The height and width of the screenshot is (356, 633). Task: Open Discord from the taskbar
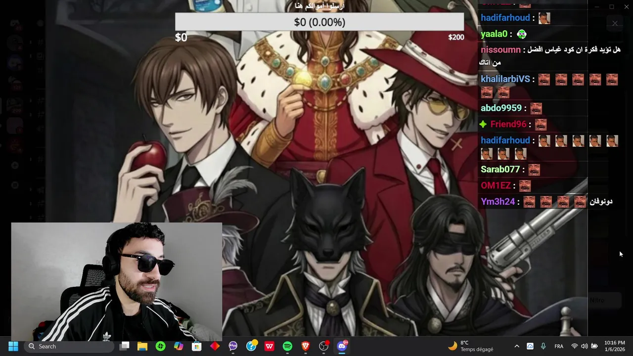pos(342,346)
